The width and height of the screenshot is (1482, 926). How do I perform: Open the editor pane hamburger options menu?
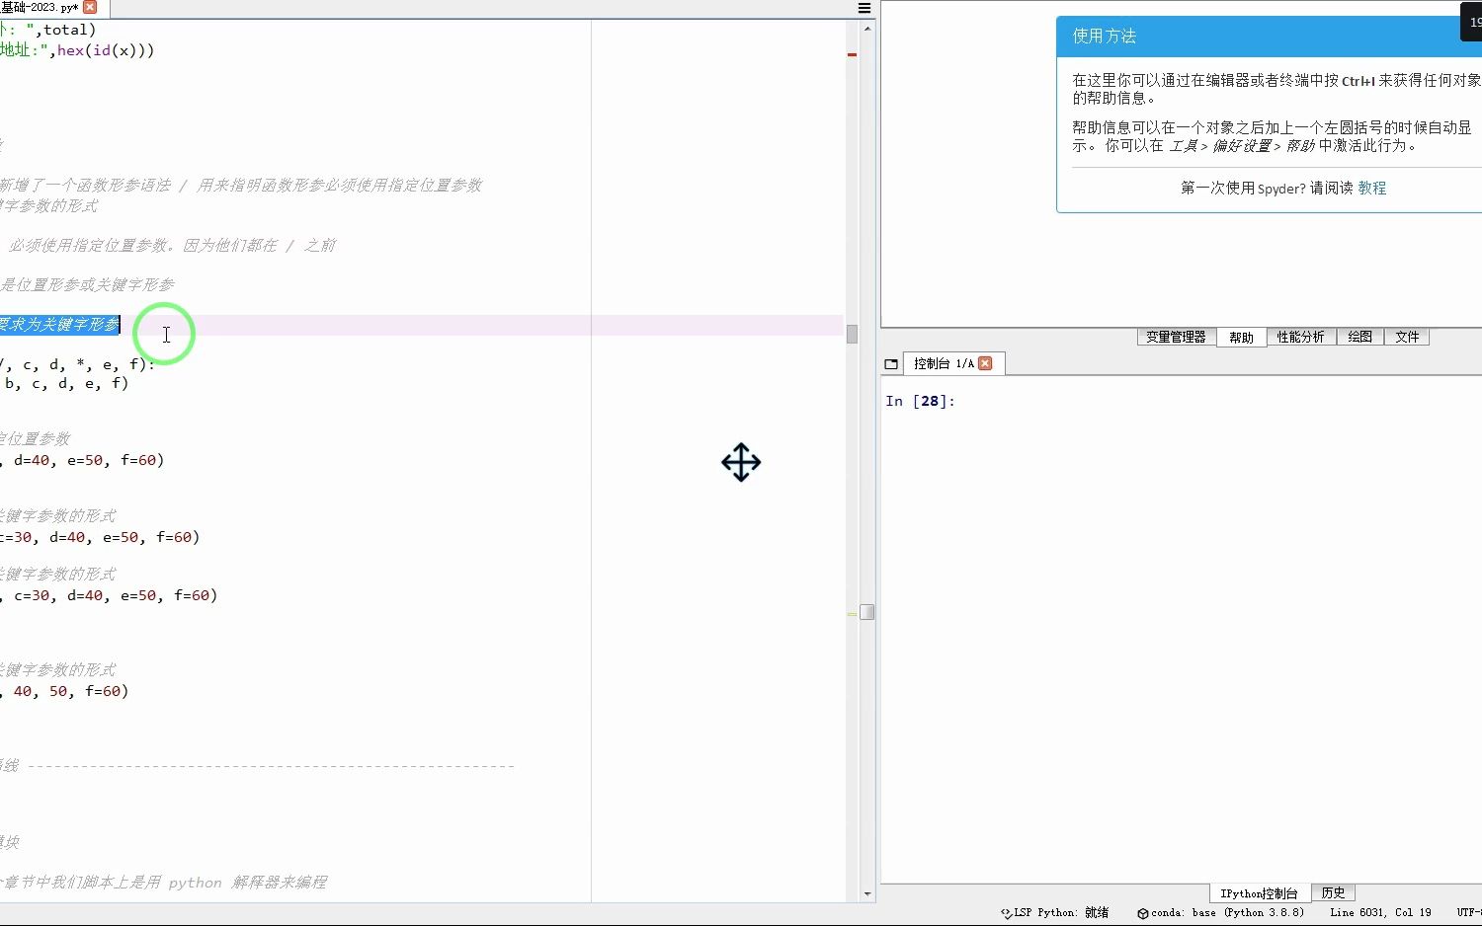(864, 8)
